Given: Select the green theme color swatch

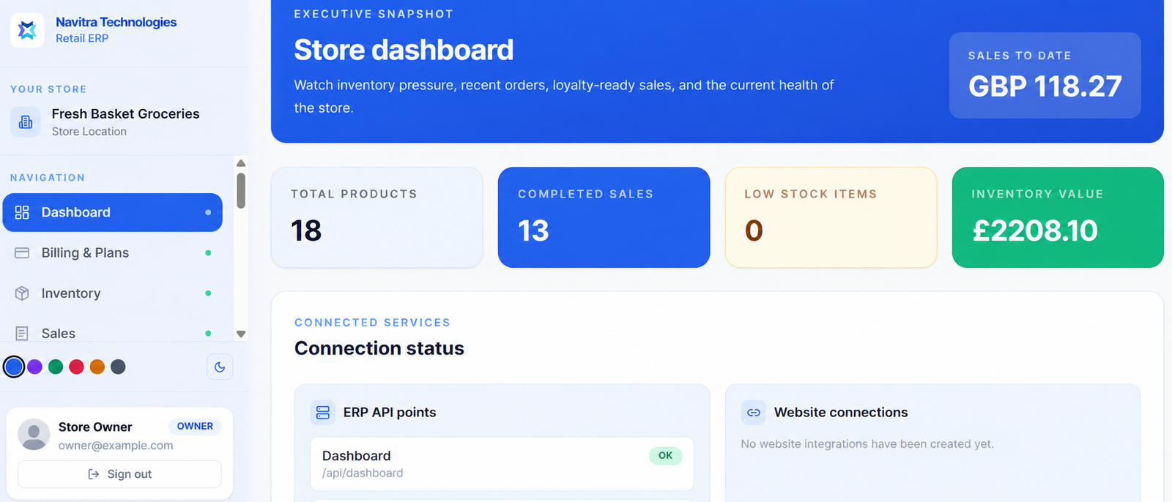Looking at the screenshot, I should 56,367.
